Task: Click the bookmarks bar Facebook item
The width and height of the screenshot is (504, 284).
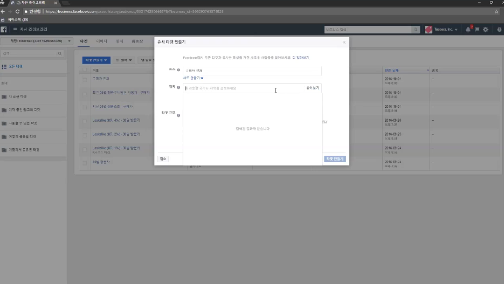Action: [x=15, y=20]
